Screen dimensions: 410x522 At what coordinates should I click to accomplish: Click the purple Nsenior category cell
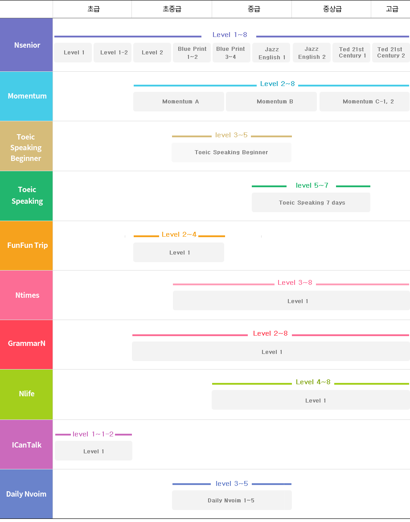tap(26, 45)
